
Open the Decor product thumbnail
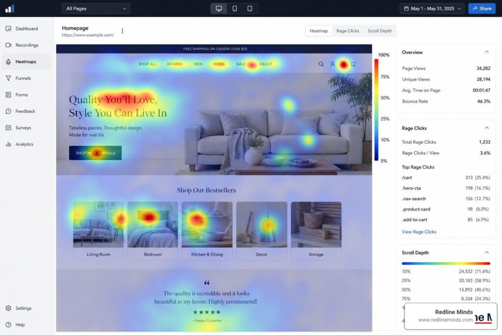262,225
